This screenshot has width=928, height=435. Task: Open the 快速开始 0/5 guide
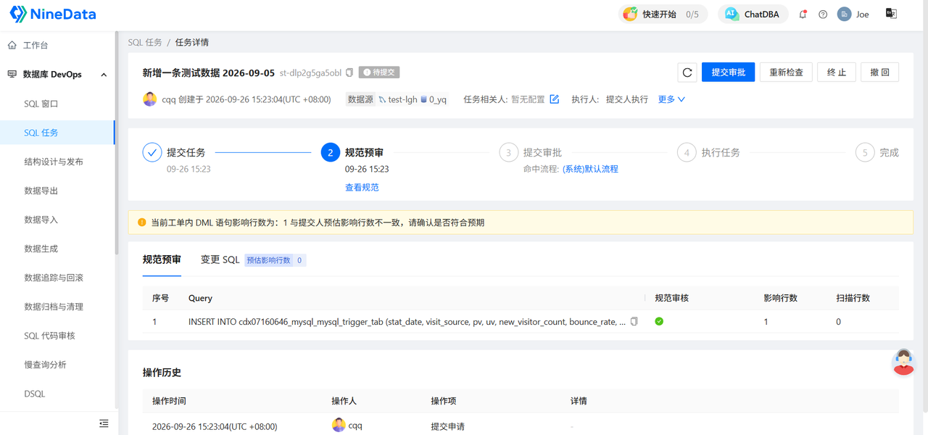[x=663, y=14]
